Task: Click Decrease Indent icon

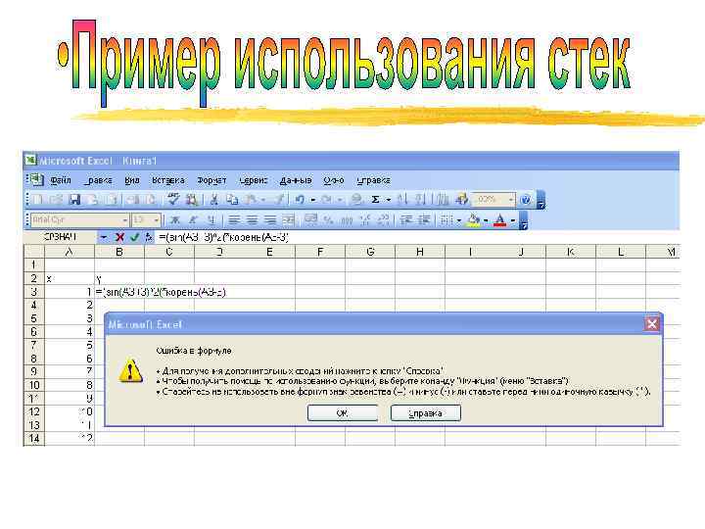Action: coord(406,220)
